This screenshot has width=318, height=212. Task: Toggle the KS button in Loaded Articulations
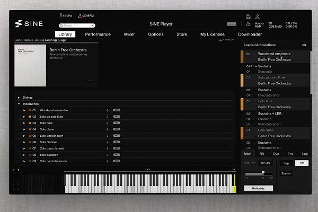pyautogui.click(x=304, y=45)
